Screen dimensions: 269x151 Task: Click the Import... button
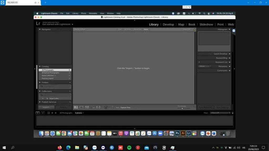point(46,107)
